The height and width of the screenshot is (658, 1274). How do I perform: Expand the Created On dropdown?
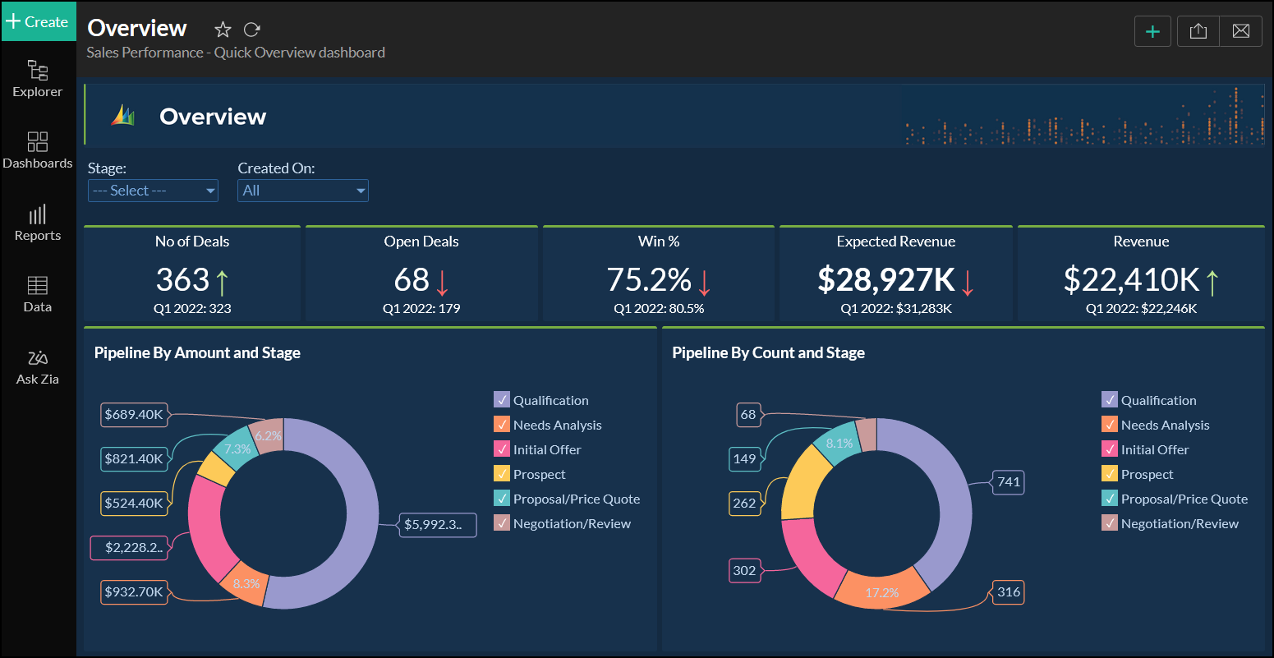click(302, 191)
